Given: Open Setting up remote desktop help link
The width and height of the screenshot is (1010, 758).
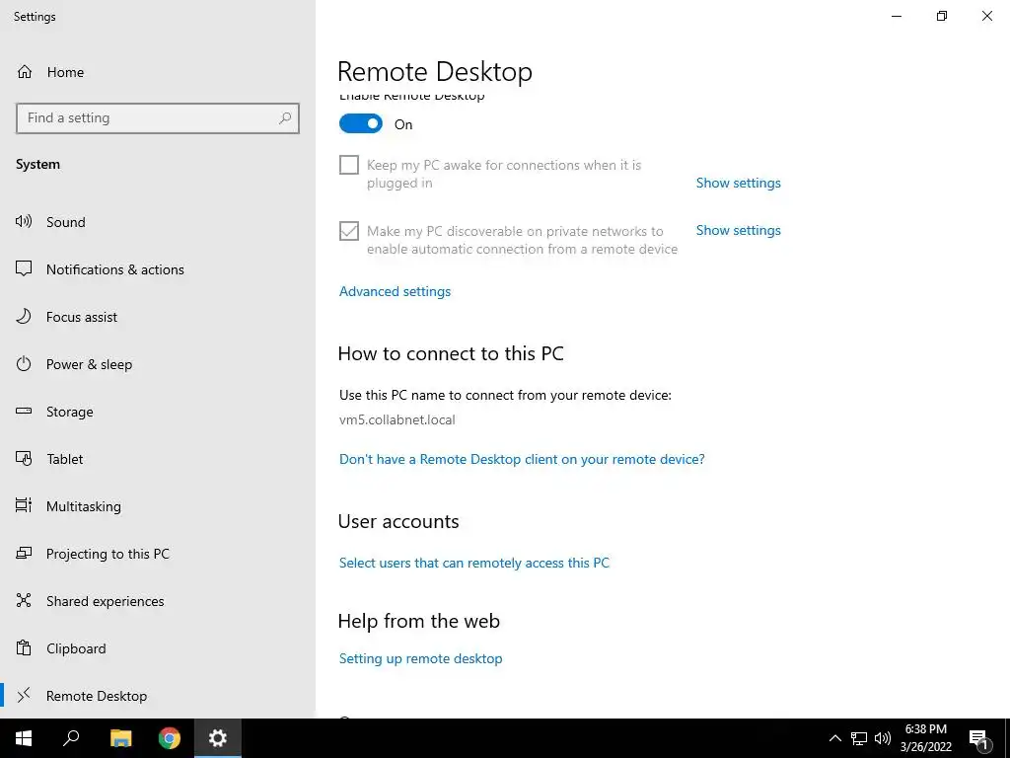Looking at the screenshot, I should point(420,658).
